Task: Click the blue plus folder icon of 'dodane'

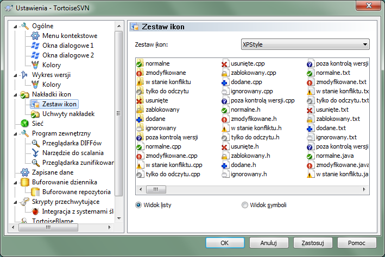Action: coord(140,119)
